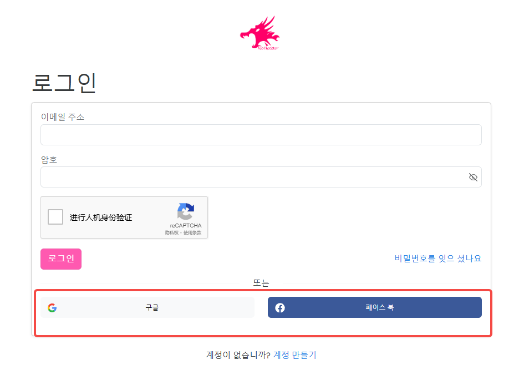Open the reCAPTCHA 使用条款 terms link

(x=192, y=232)
